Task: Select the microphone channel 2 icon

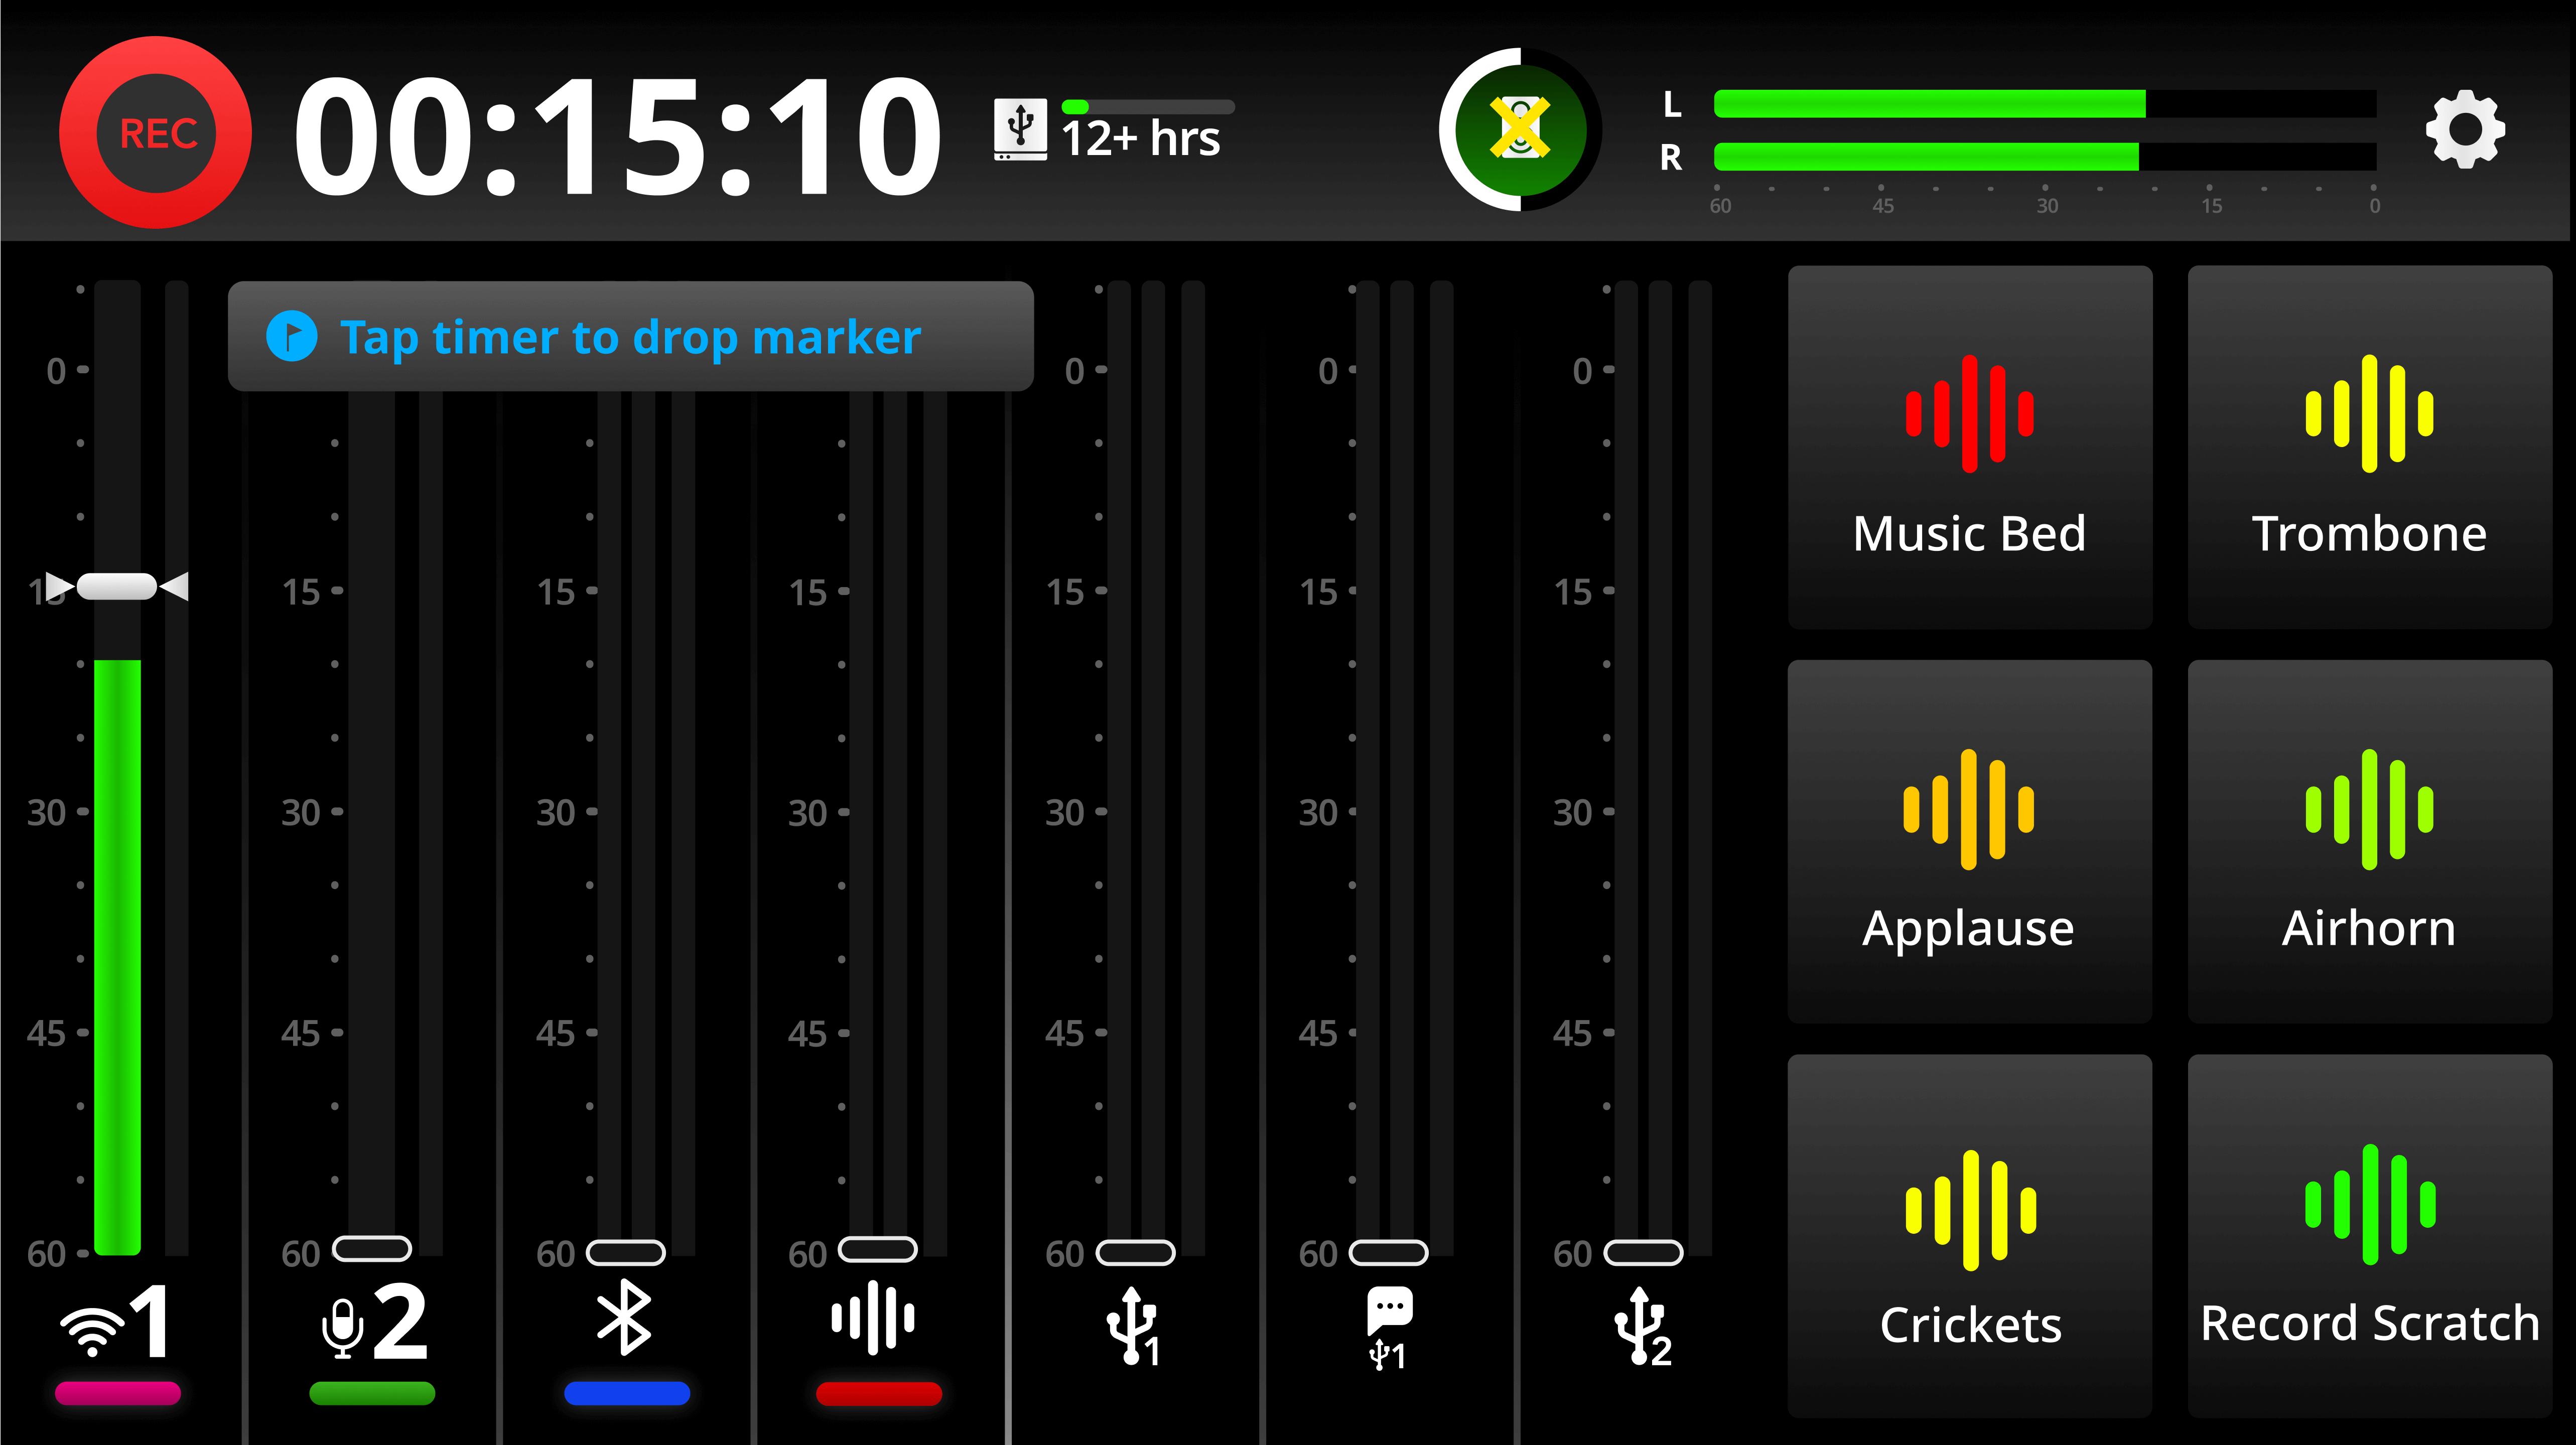Action: tap(373, 1322)
